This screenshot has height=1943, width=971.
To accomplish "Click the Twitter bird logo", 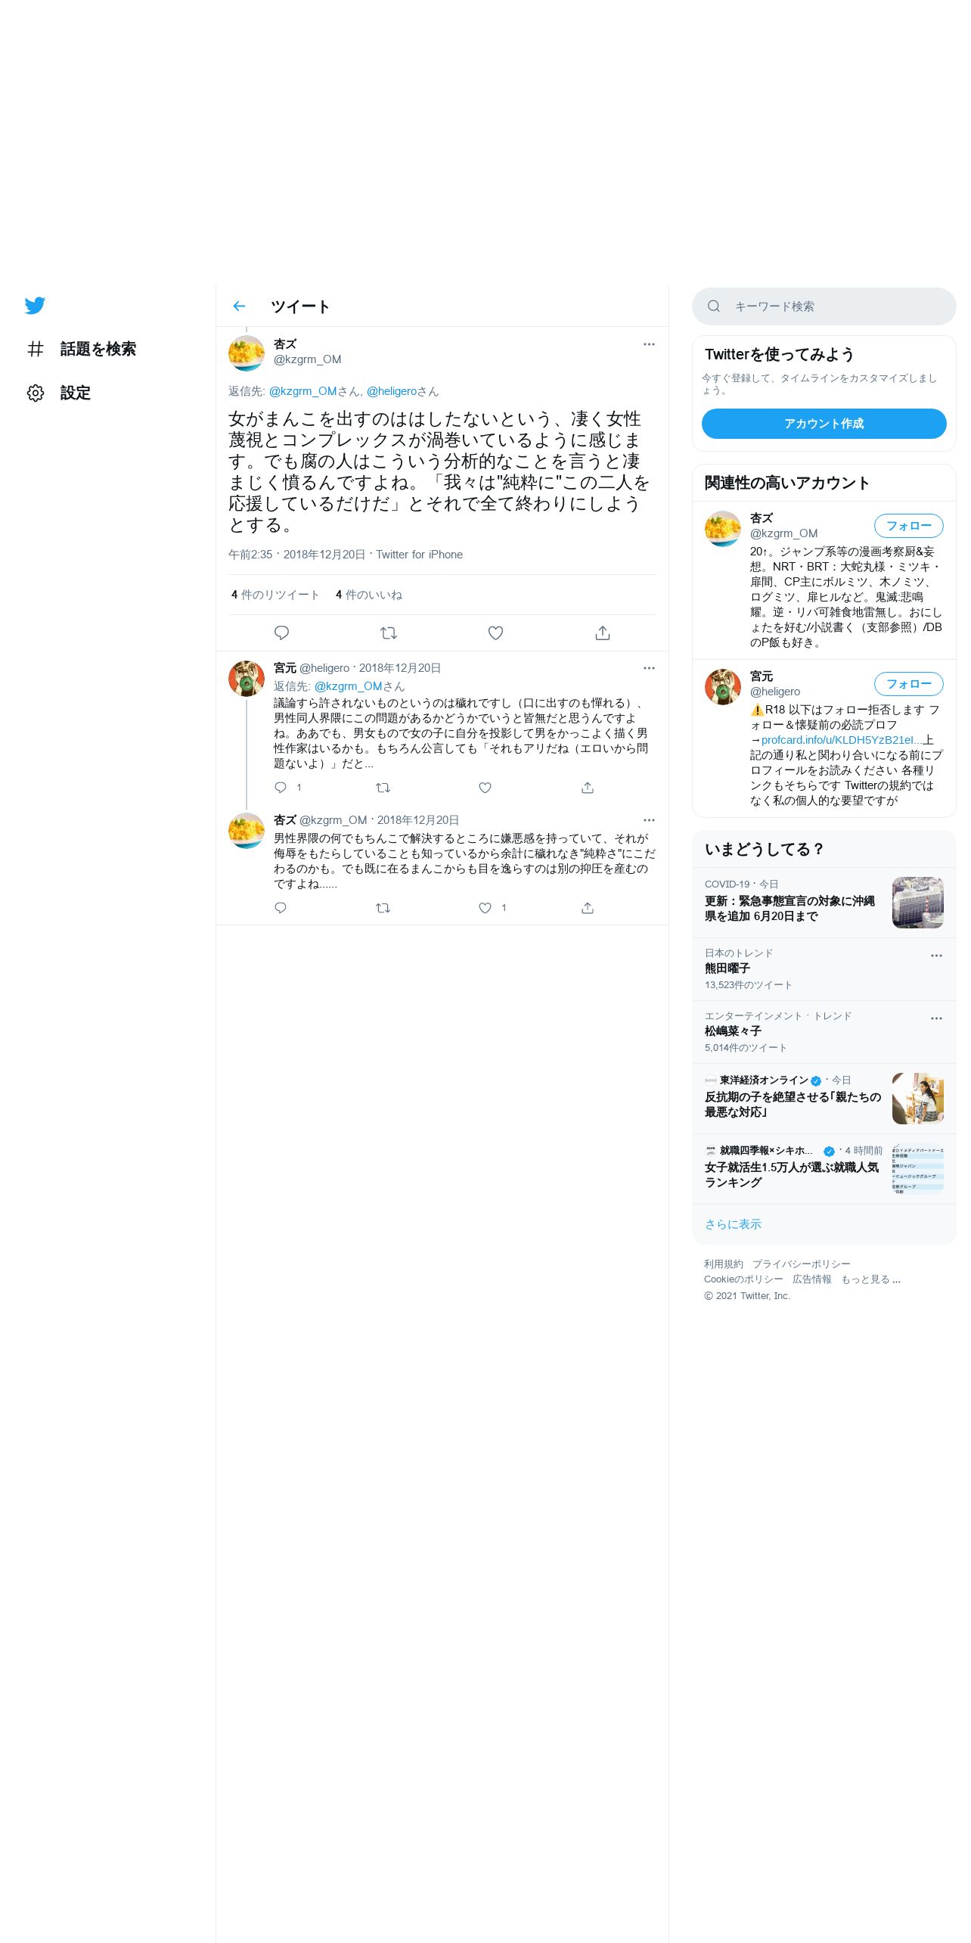I will click(x=35, y=306).
